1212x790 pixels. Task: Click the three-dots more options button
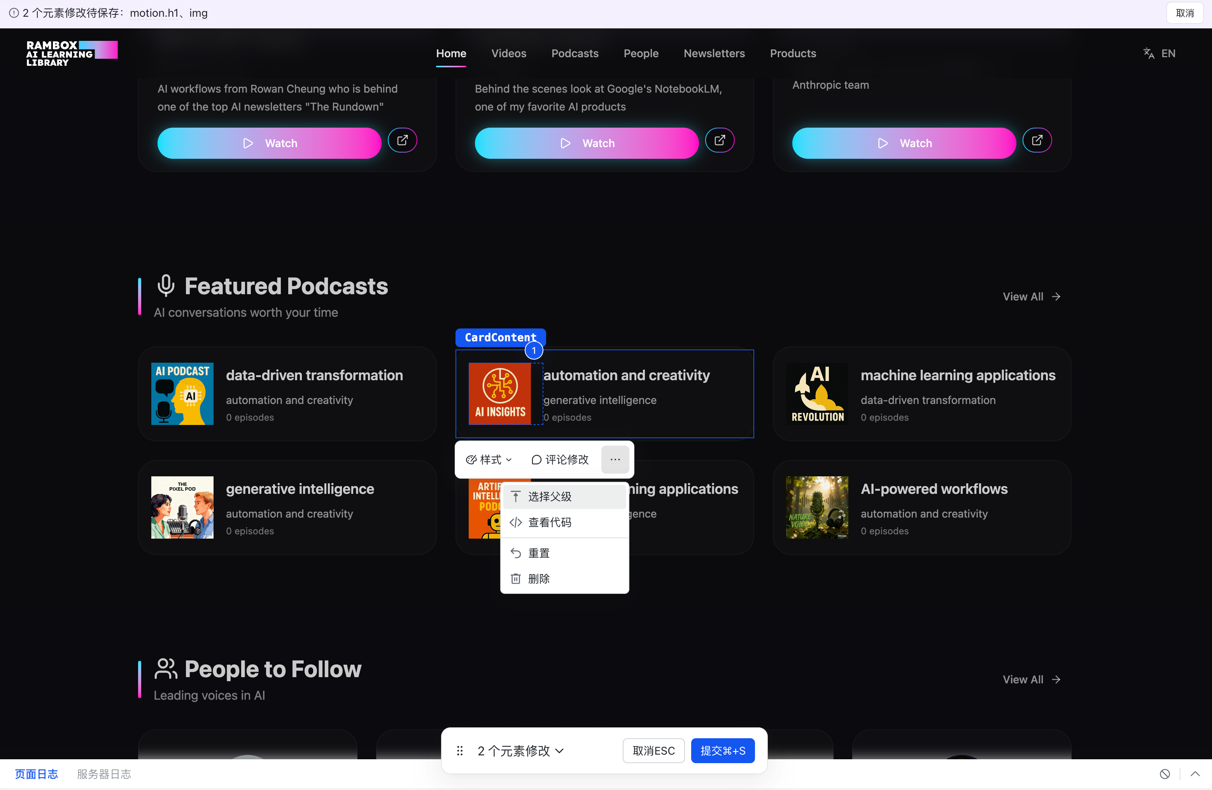click(x=615, y=460)
